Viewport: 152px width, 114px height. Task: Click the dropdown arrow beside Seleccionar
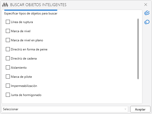(x=125, y=109)
